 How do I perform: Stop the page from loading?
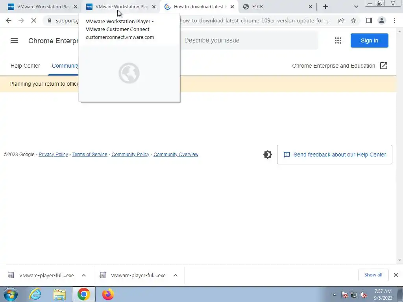(34, 20)
